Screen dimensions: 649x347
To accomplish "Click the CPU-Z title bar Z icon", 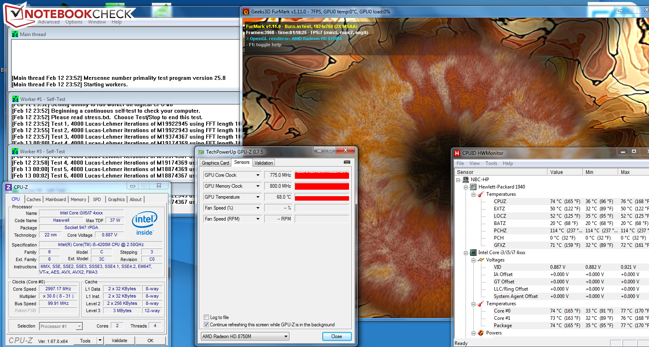I will (9, 187).
